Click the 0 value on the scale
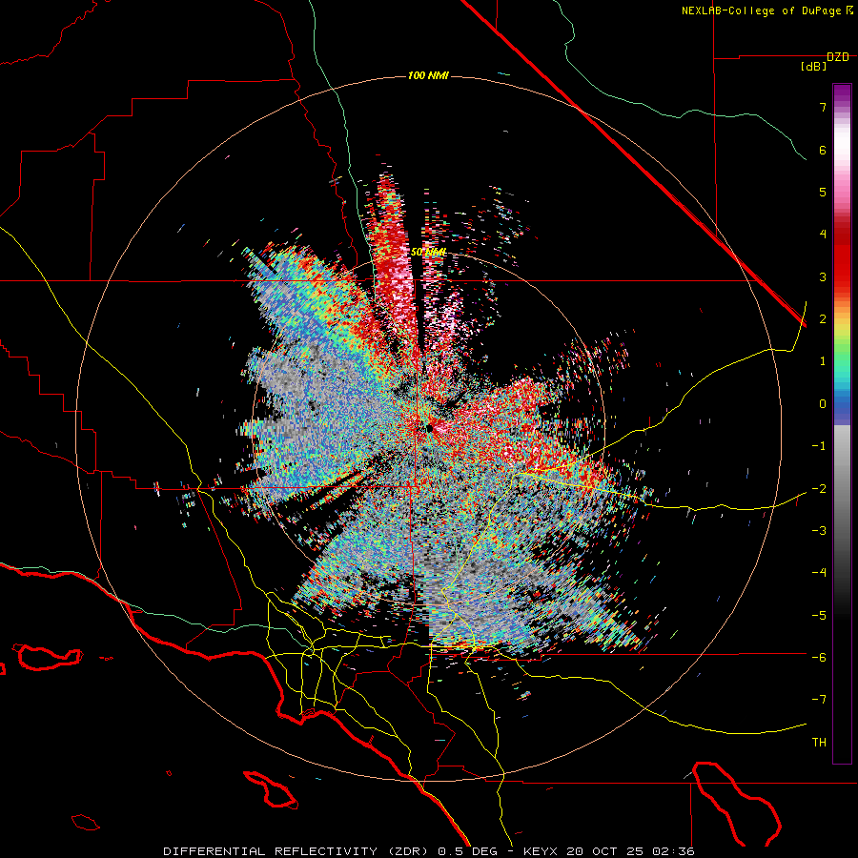Viewport: 858px width, 858px height. pyautogui.click(x=823, y=404)
